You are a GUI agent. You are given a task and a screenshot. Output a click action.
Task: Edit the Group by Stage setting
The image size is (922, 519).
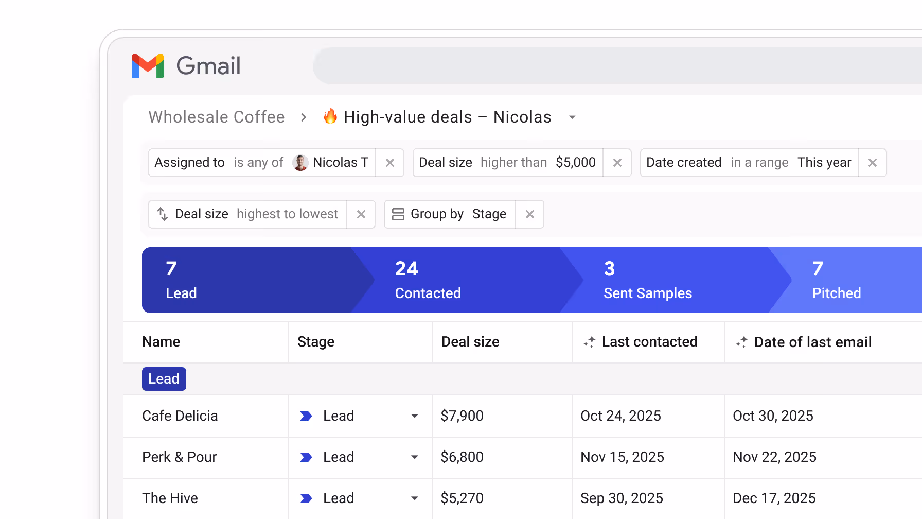click(x=450, y=214)
